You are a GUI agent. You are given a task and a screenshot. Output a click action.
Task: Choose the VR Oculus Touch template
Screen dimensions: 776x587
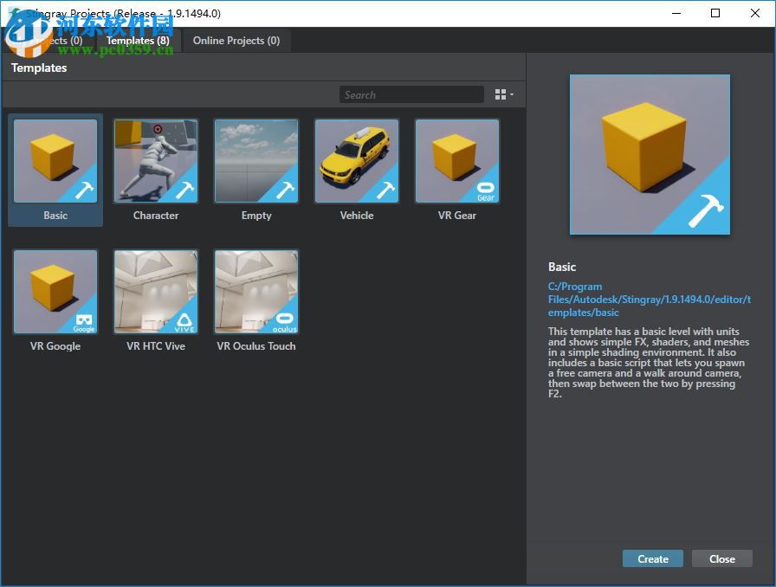pos(255,292)
